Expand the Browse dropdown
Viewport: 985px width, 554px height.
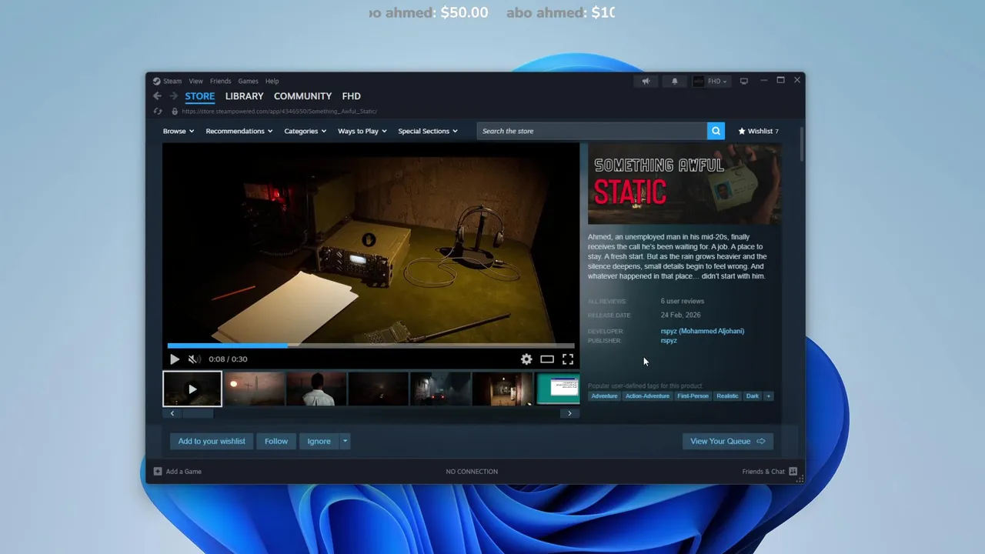click(178, 131)
